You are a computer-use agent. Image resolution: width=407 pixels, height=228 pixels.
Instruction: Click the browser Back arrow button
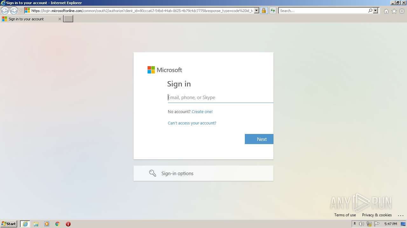5,11
